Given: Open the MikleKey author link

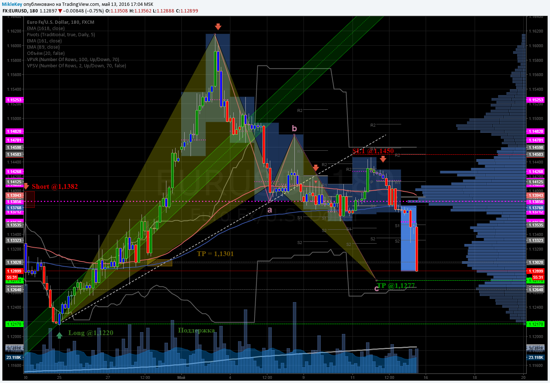Looking at the screenshot, I should pyautogui.click(x=12, y=4).
